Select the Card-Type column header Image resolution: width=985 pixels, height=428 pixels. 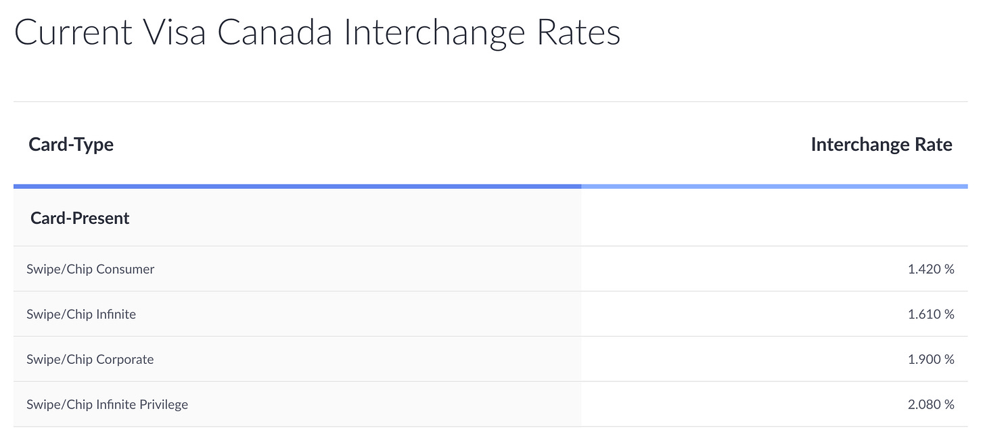click(x=71, y=144)
